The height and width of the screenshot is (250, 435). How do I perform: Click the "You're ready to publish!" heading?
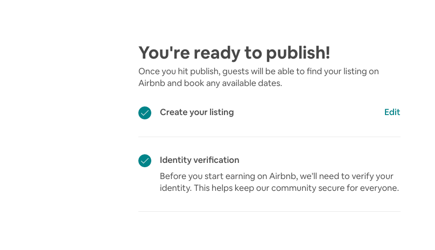(x=234, y=53)
